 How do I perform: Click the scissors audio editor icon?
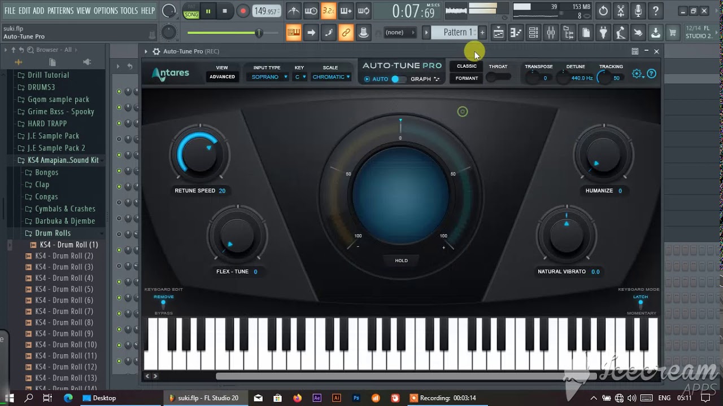pyautogui.click(x=621, y=11)
